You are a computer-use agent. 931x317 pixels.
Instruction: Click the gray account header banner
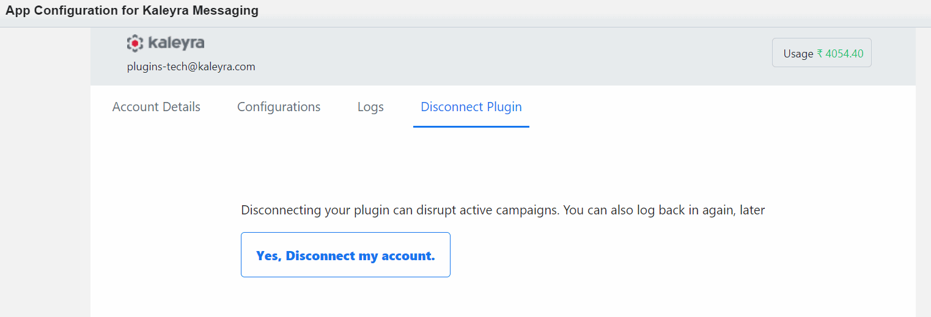[x=503, y=56]
